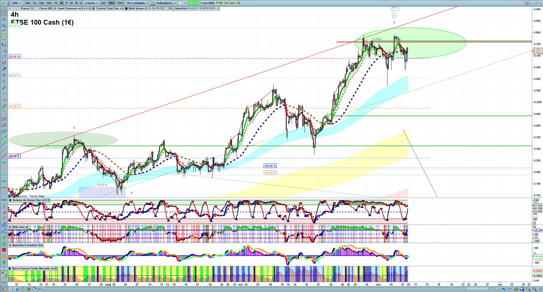The image size is (543, 292).
Task: Open the UKX symbol dropdown
Action: click(x=17, y=3)
